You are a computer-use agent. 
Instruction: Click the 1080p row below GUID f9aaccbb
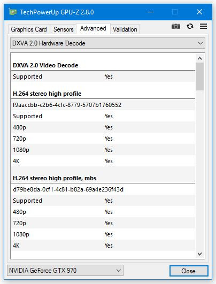pos(103,150)
